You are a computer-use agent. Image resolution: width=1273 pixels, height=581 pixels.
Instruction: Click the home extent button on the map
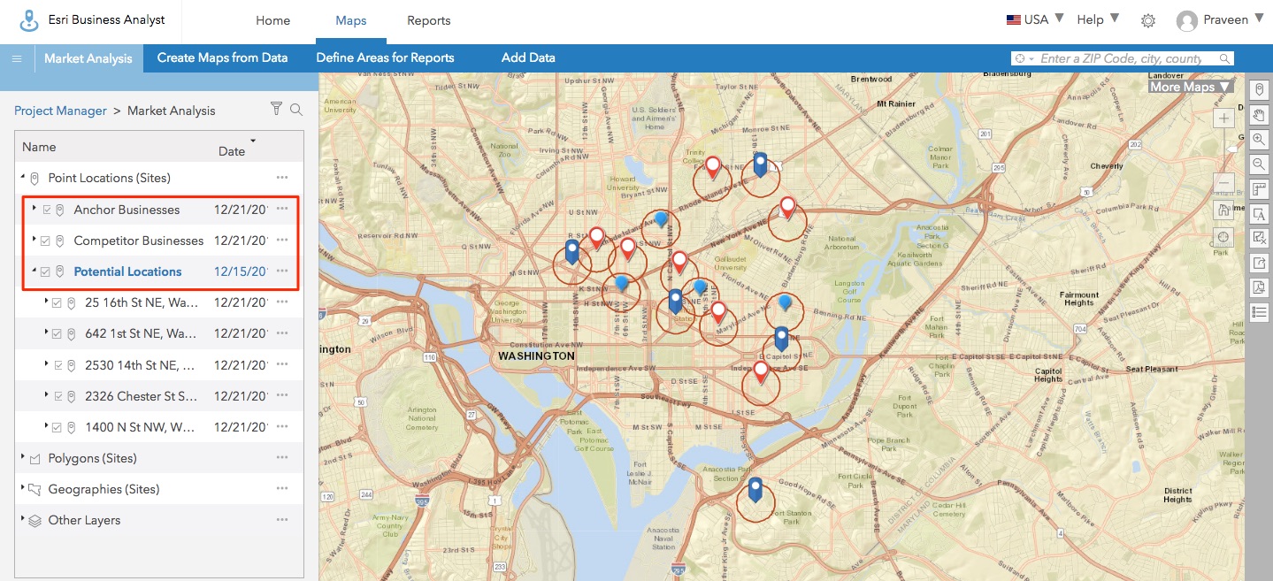click(x=1224, y=210)
